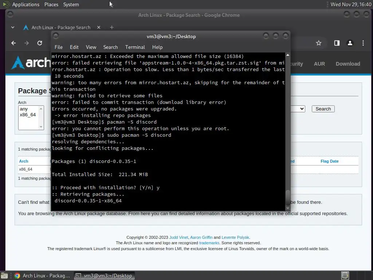Click workspace switcher in bottom panel
The height and width of the screenshot is (280, 373).
point(345,276)
